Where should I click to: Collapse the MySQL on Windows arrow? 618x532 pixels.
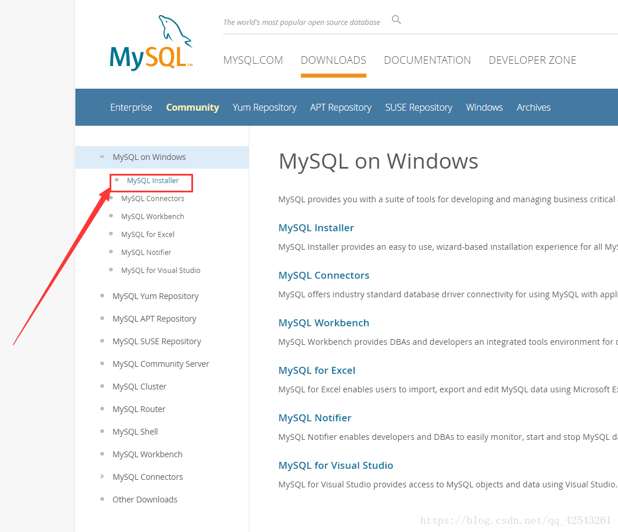(x=102, y=157)
